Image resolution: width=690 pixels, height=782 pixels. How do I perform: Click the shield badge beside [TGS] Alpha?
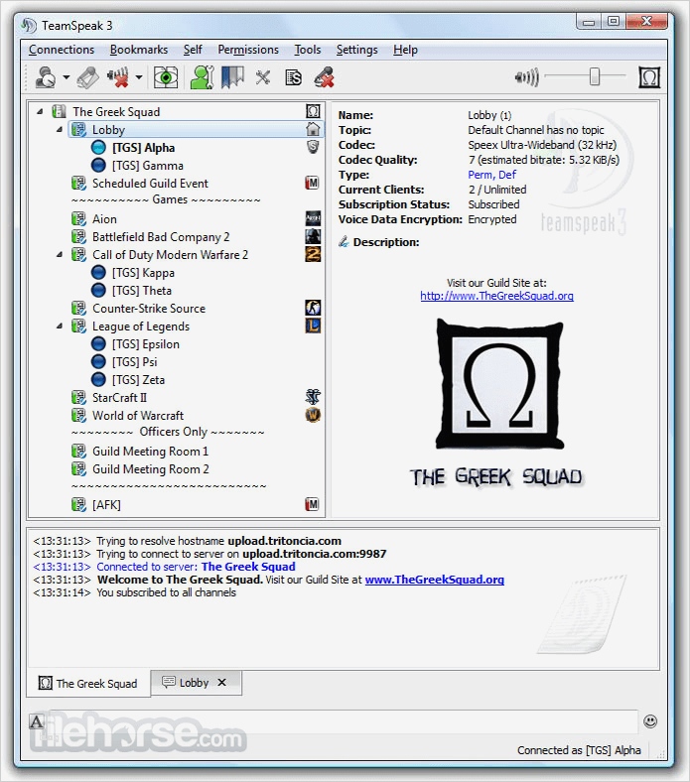[x=313, y=147]
